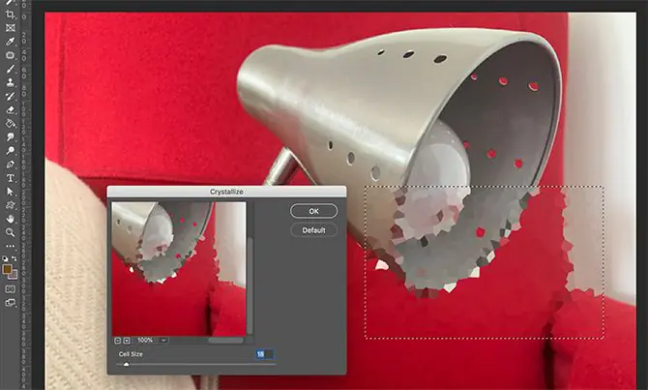Click the Default button in Crystallize
This screenshot has height=390, width=648.
(313, 230)
